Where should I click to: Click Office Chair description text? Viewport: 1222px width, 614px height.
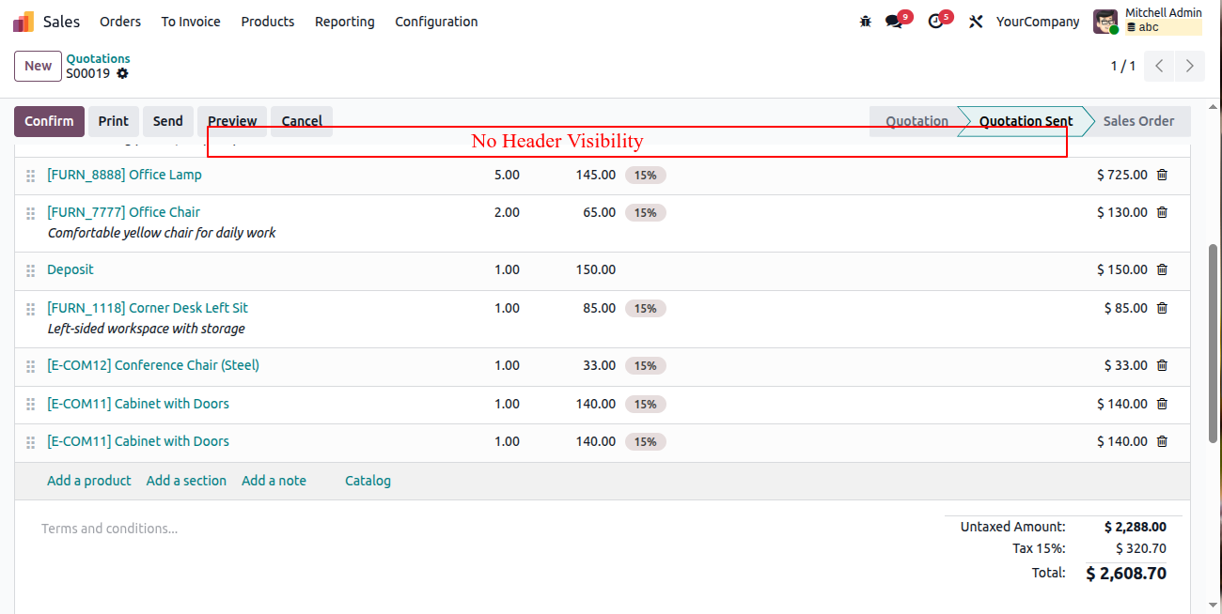(x=162, y=233)
